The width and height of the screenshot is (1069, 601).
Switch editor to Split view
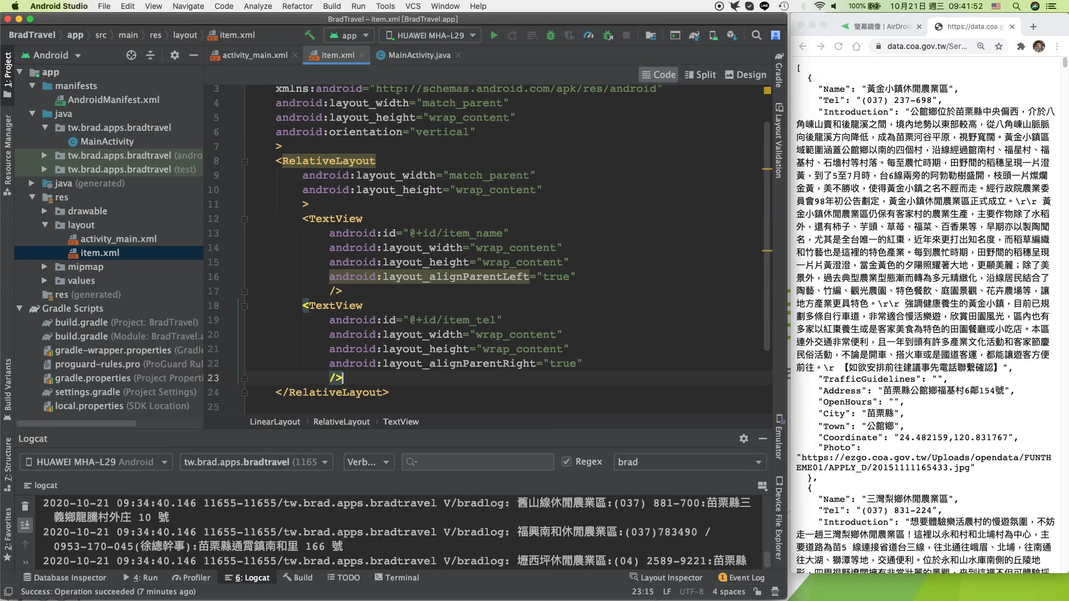(x=700, y=75)
